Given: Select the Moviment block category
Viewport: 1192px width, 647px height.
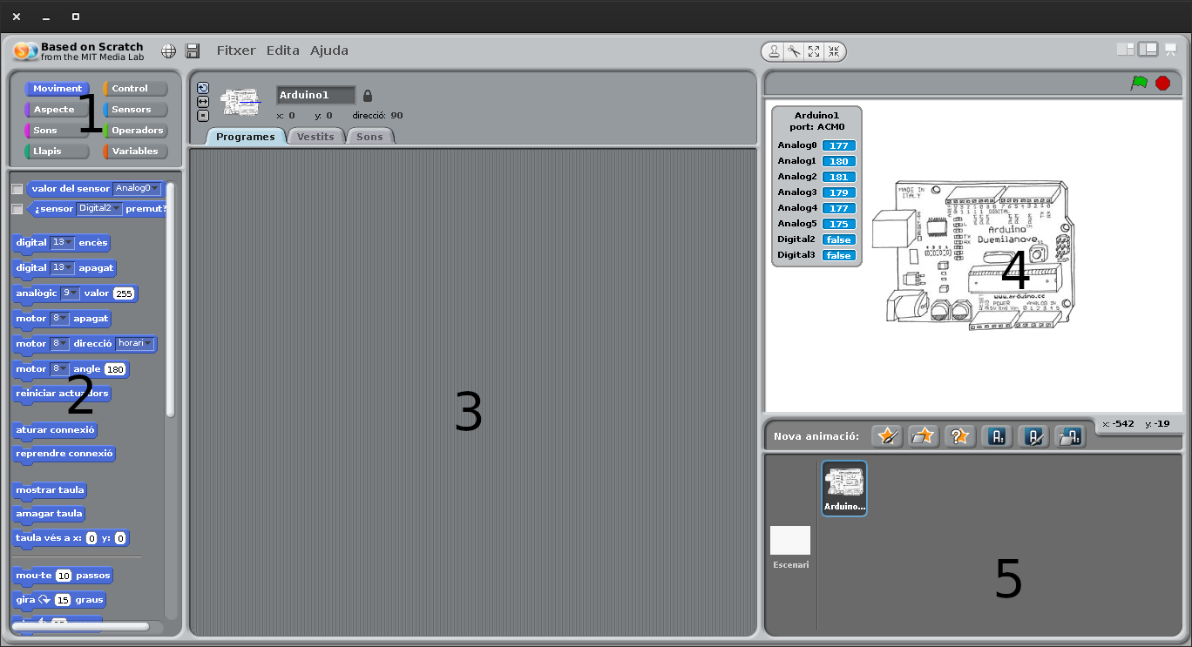Looking at the screenshot, I should [58, 88].
